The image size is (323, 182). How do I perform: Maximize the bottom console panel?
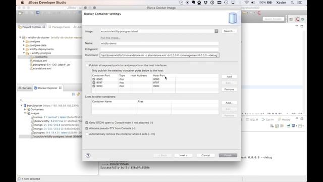[x=302, y=119]
